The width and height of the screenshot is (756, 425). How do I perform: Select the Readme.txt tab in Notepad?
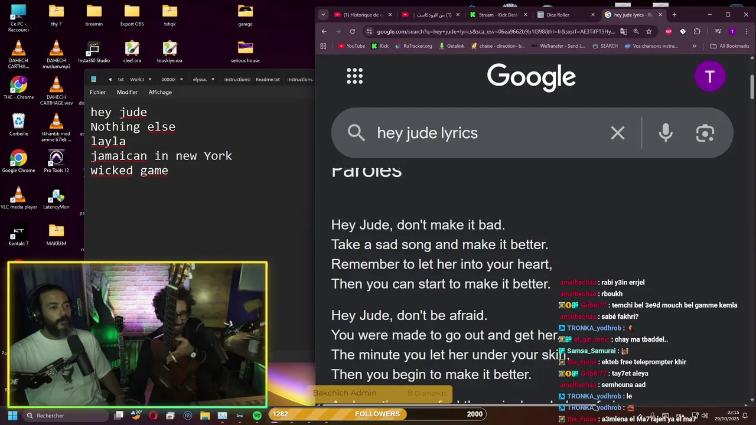[268, 79]
